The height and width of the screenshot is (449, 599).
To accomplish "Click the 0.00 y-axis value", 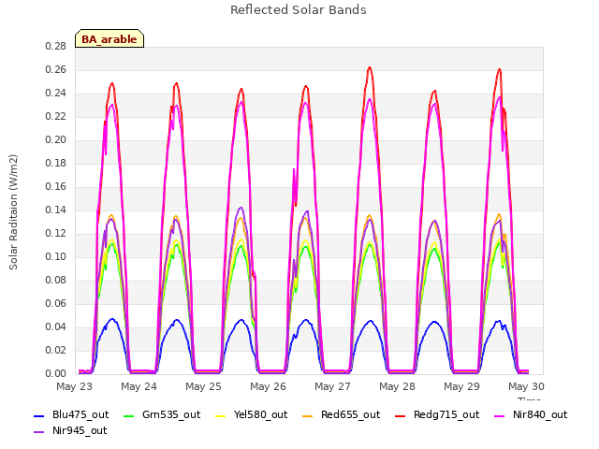I will point(56,373).
